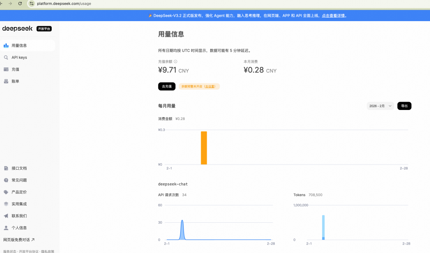
Task: Click the external arrow icon beside 网页版免费对话
Action: pos(33,239)
